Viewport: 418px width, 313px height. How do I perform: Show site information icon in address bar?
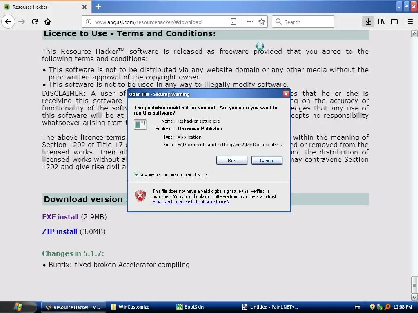coord(89,22)
